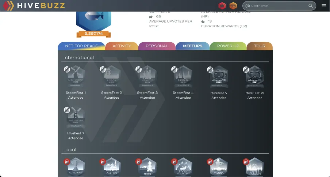Switch to the ACTIVITY tab
330x177 pixels.
tap(122, 46)
